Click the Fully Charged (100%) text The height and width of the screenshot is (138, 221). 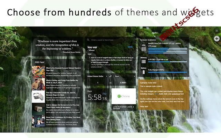click(x=156, y=70)
